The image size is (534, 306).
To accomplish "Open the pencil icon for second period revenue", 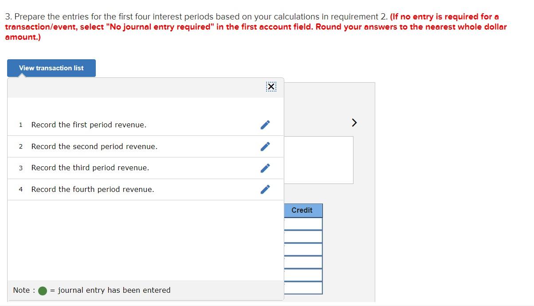I will click(x=265, y=146).
